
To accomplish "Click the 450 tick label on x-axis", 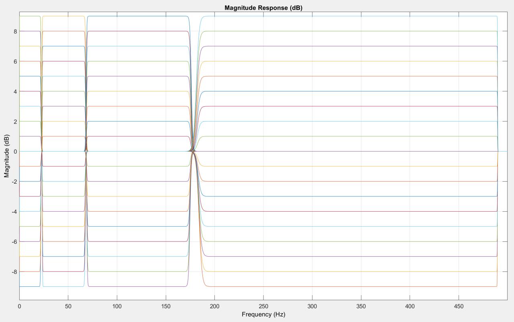I will (459, 306).
